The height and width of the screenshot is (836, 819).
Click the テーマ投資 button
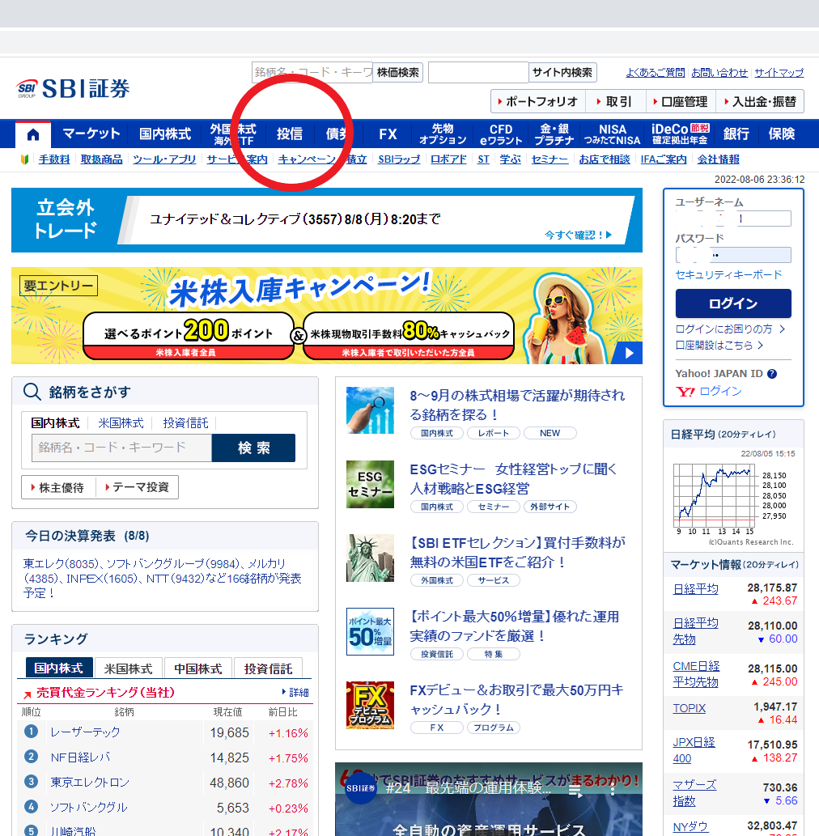pos(137,487)
